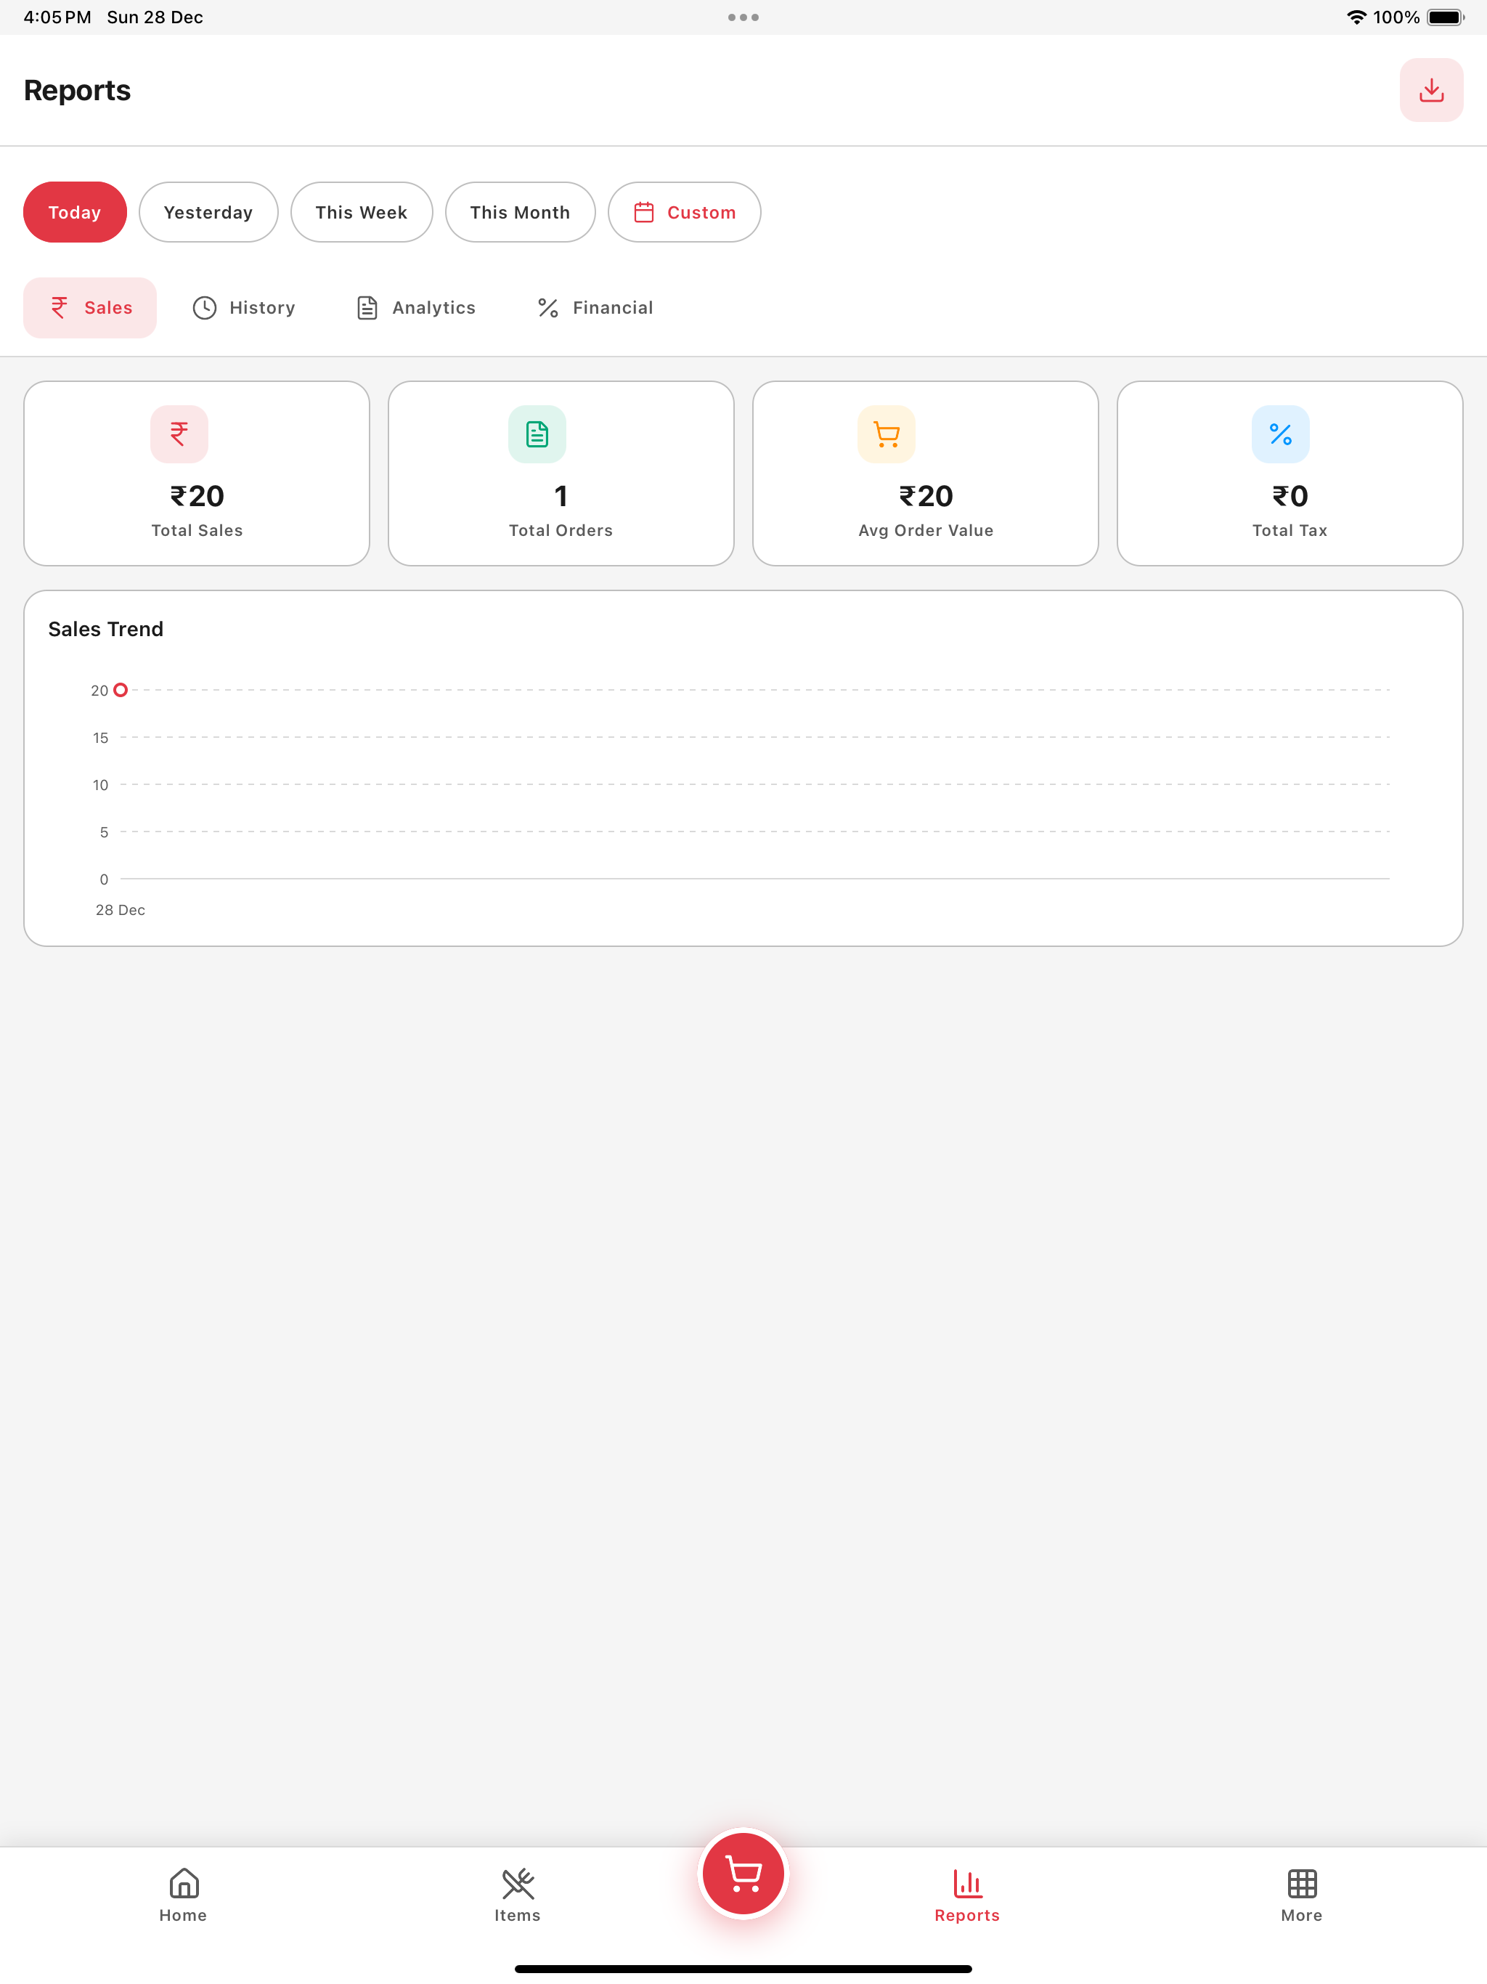Tap the three-dot multitasking indicator
The height and width of the screenshot is (1984, 1487).
tap(743, 17)
